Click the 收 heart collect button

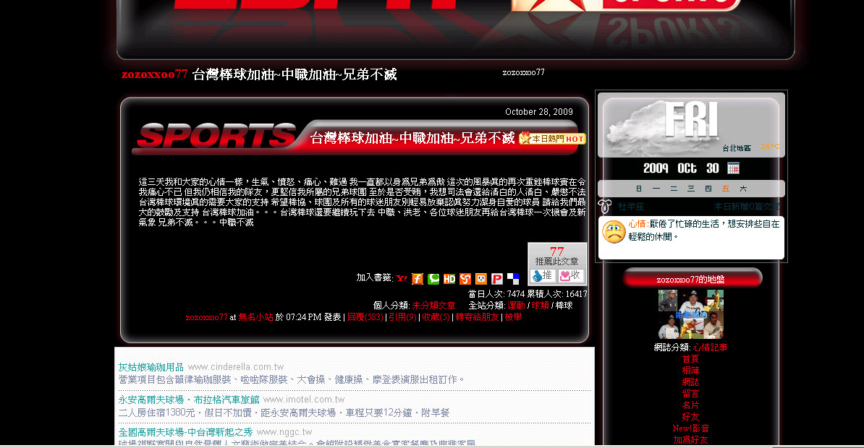(x=570, y=275)
